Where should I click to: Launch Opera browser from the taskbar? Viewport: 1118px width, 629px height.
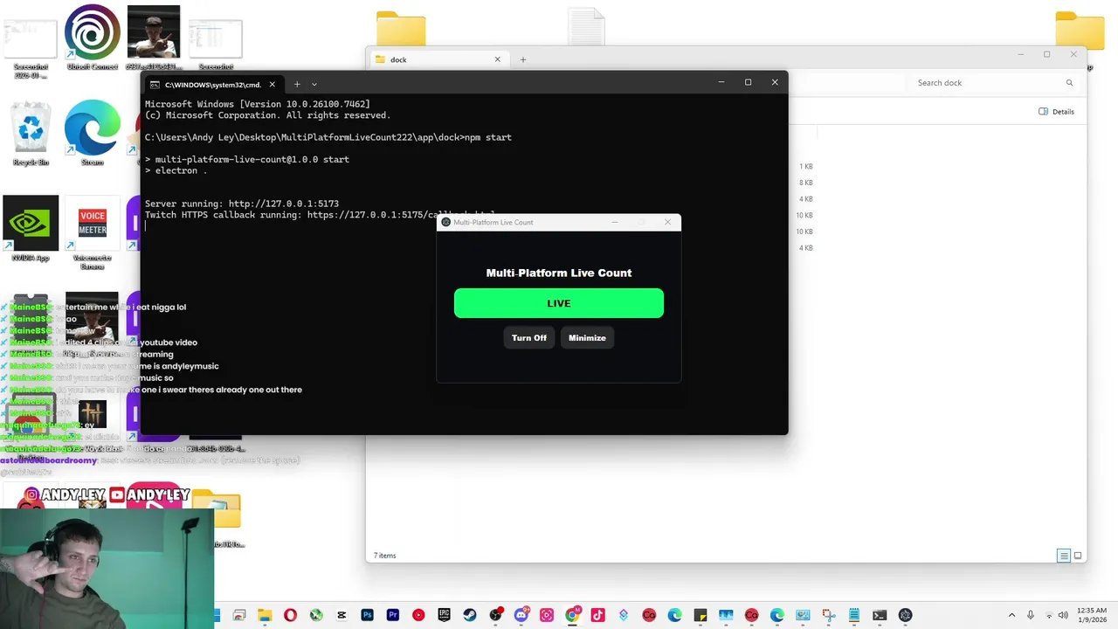click(290, 615)
